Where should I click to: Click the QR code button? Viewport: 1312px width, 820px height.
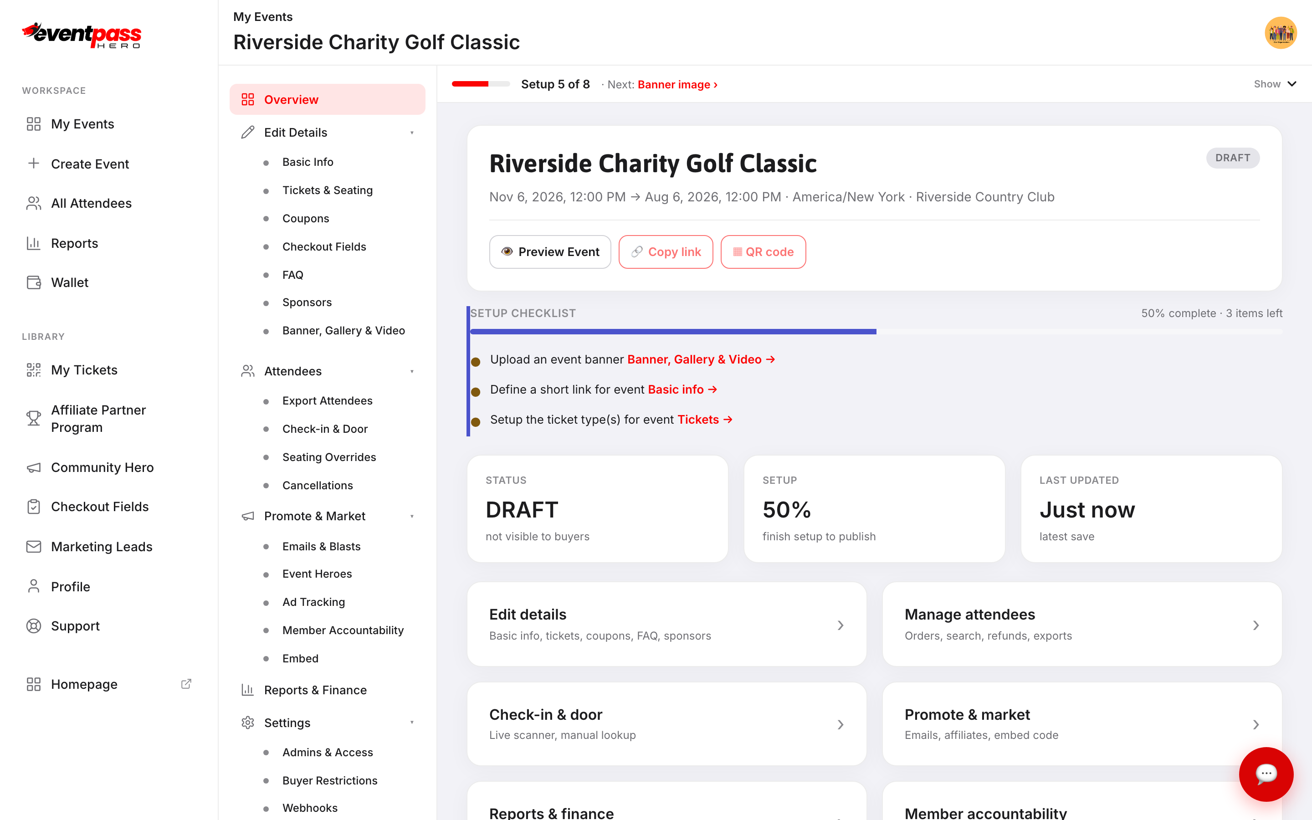pyautogui.click(x=763, y=251)
